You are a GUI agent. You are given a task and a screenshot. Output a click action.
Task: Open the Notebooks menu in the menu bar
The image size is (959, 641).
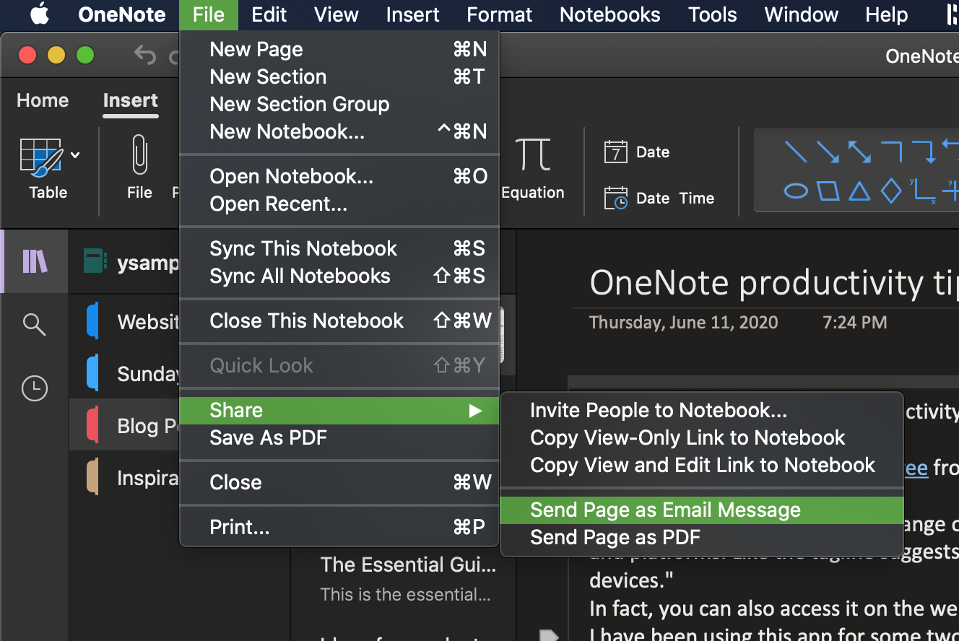click(x=610, y=14)
